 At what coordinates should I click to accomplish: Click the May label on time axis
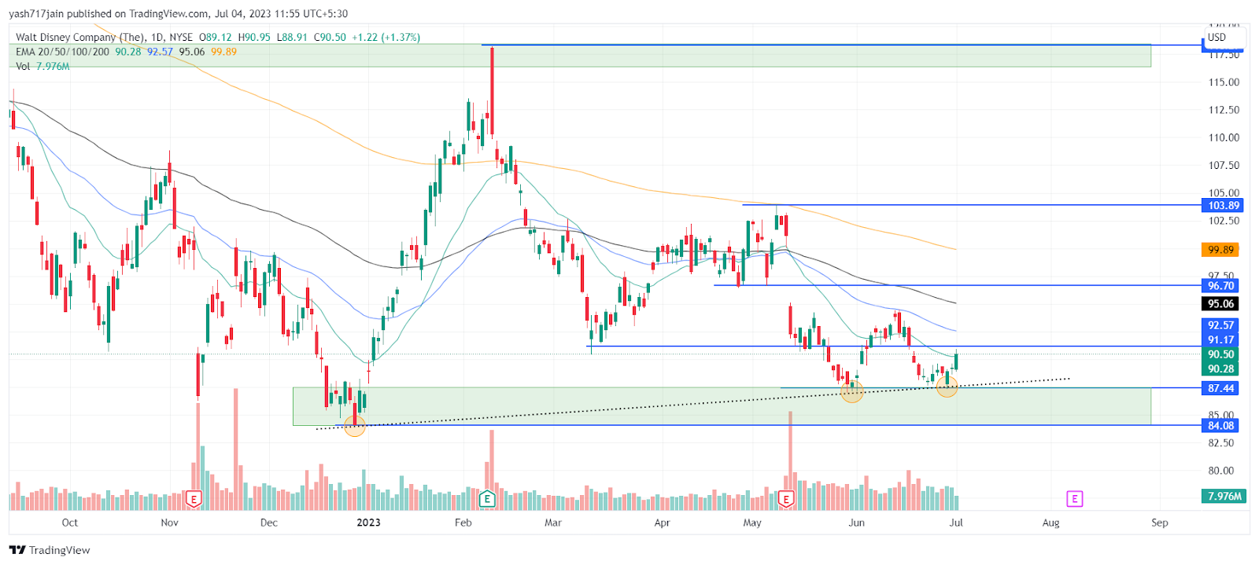click(x=752, y=523)
